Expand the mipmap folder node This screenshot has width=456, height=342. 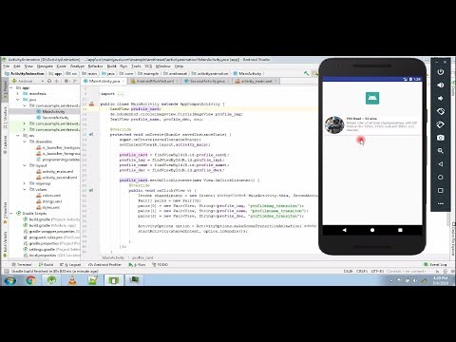[x=25, y=183]
